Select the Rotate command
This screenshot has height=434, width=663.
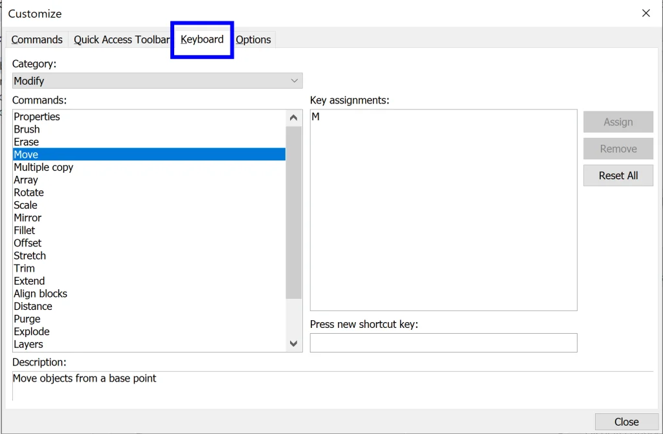(x=29, y=192)
